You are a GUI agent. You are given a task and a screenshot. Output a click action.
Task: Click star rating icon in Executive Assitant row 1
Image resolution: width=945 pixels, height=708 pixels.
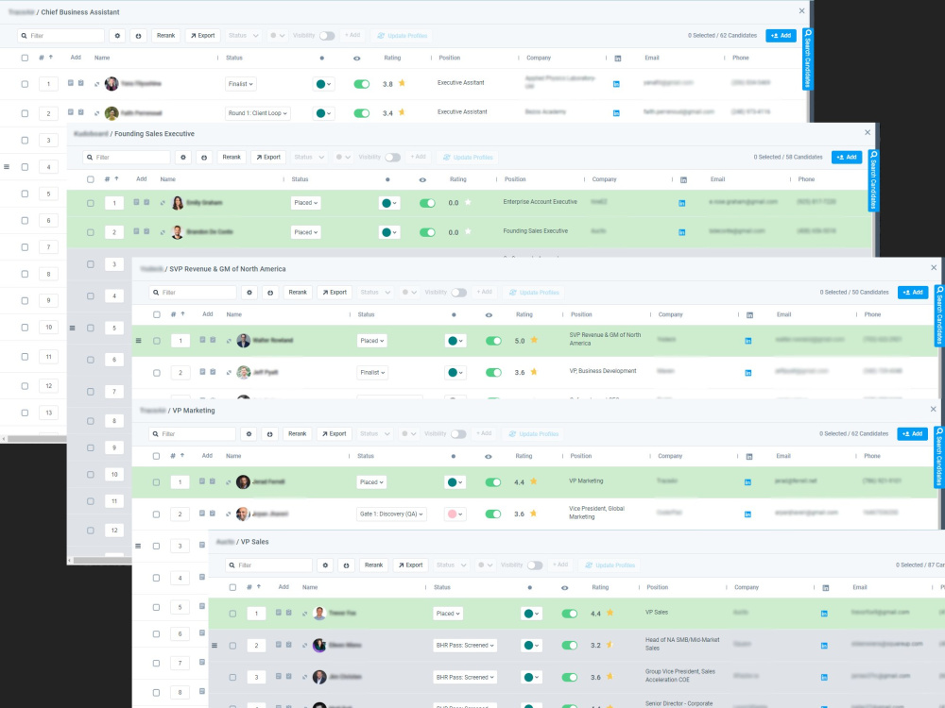(x=402, y=83)
